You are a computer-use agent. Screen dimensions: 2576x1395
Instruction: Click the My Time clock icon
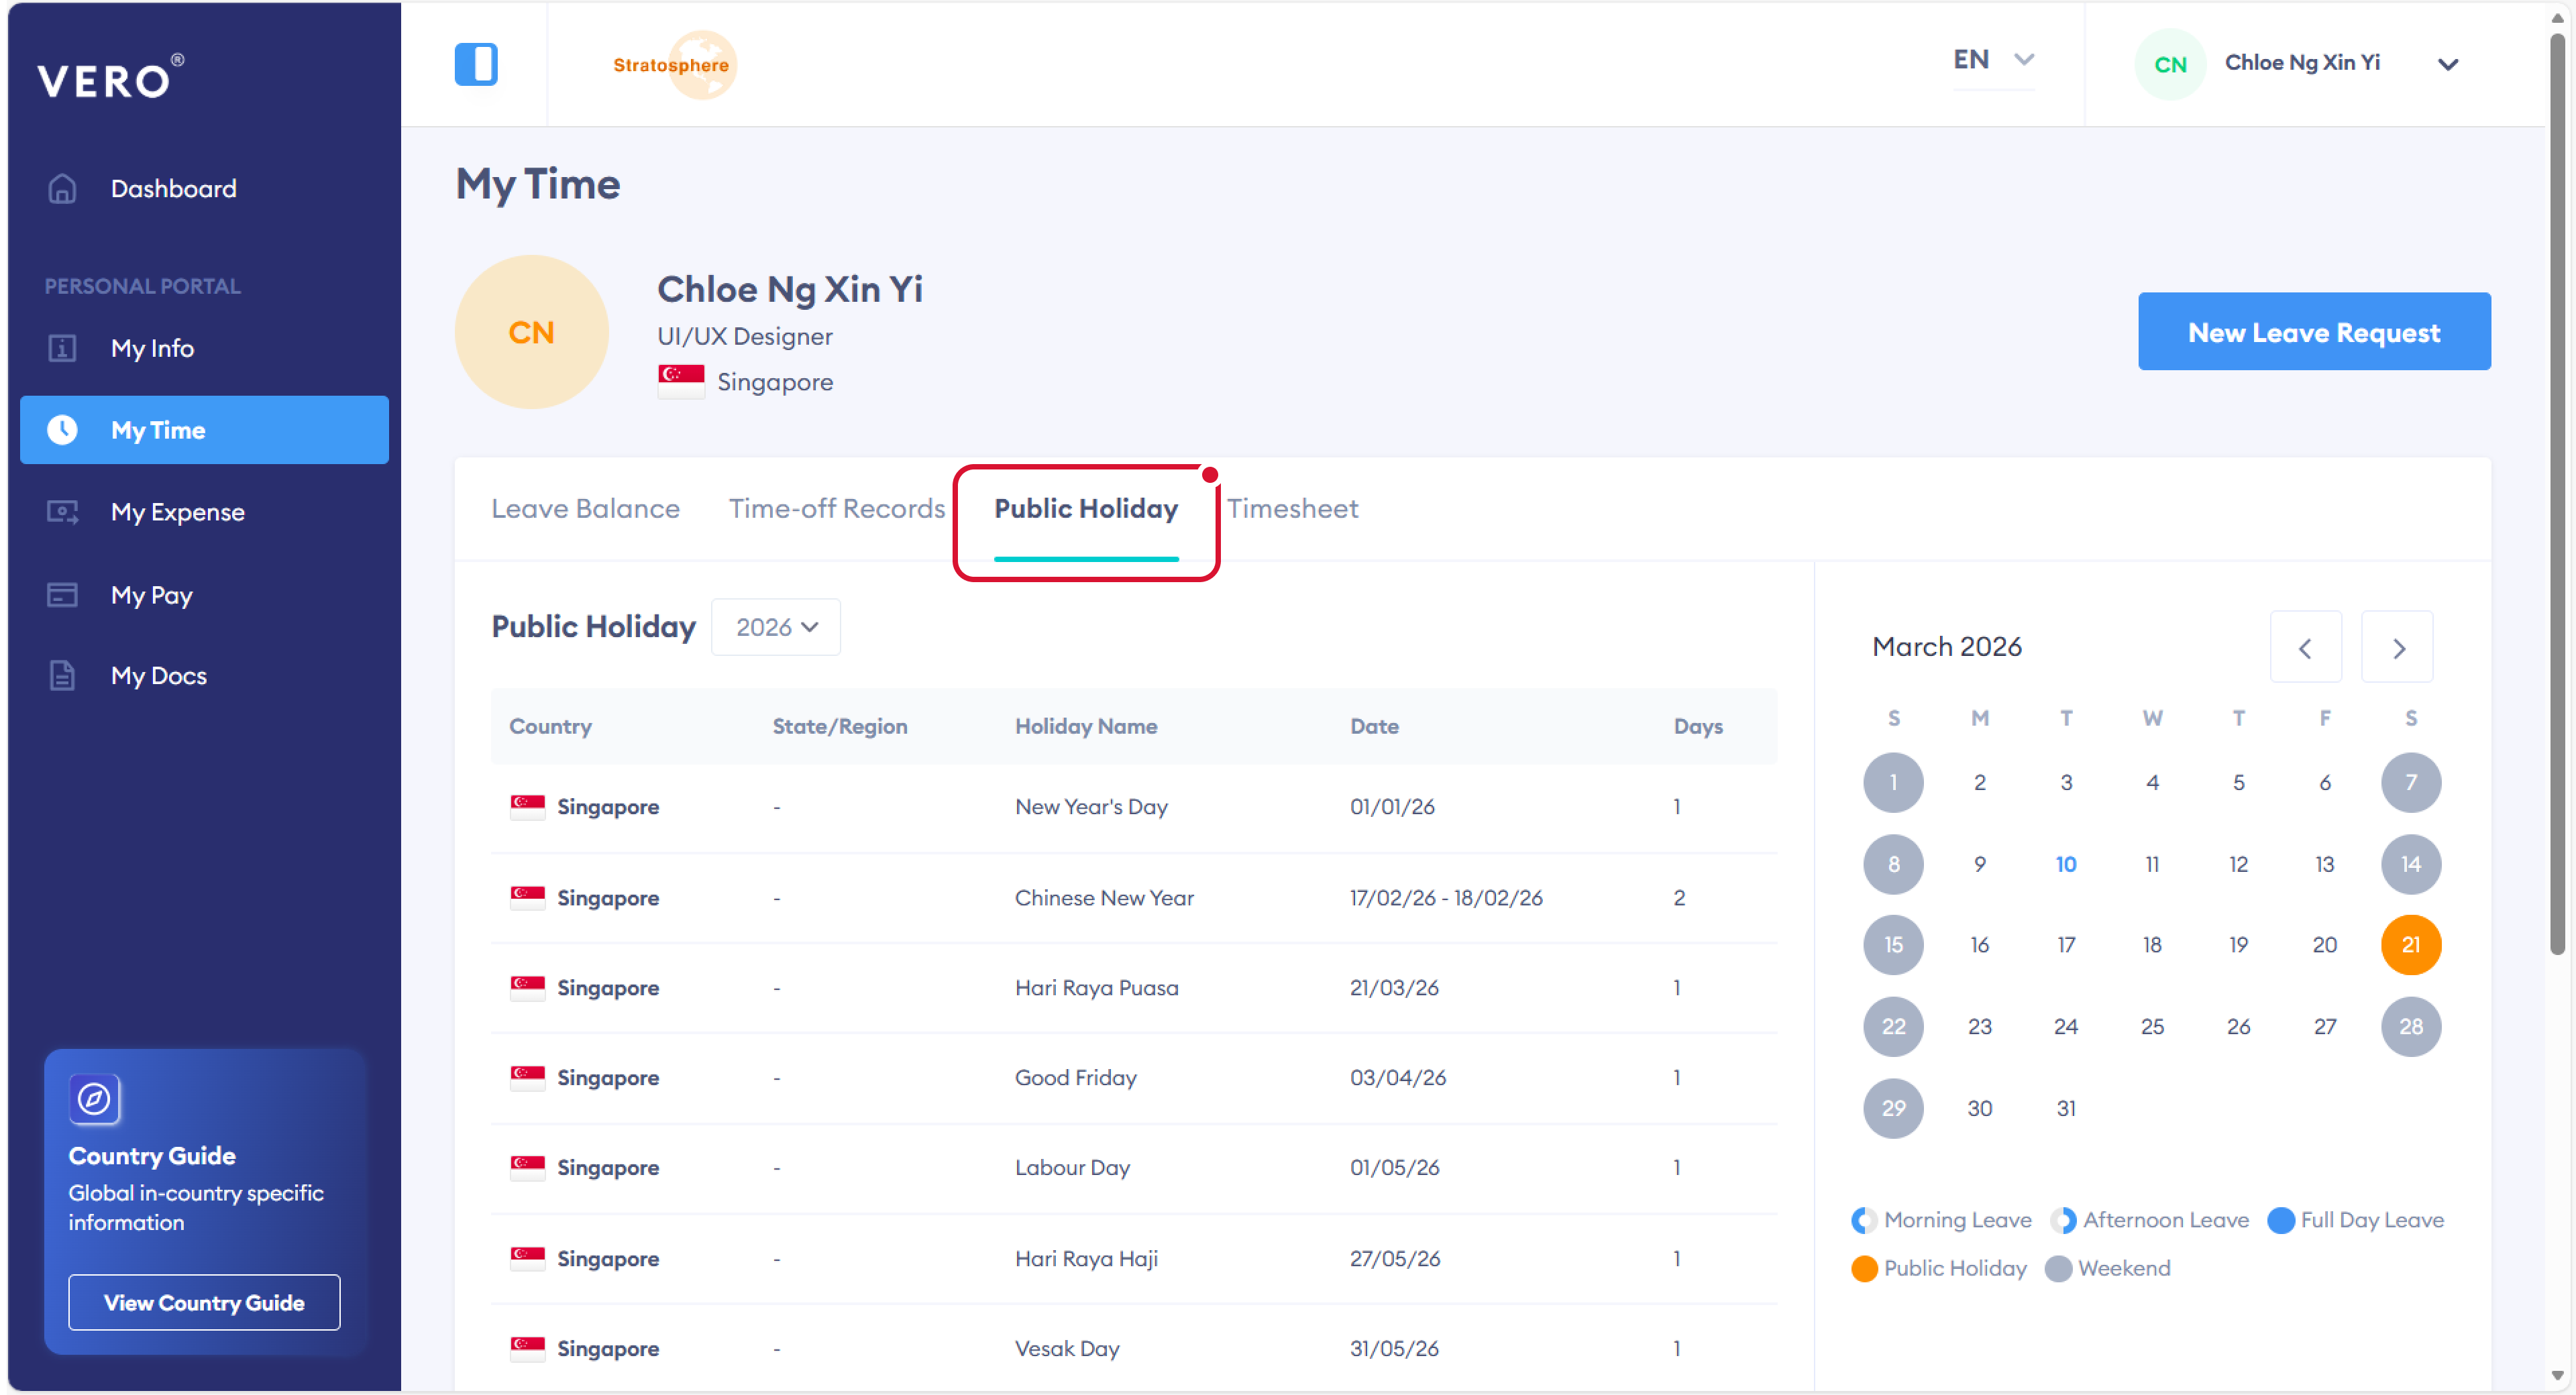click(x=62, y=430)
